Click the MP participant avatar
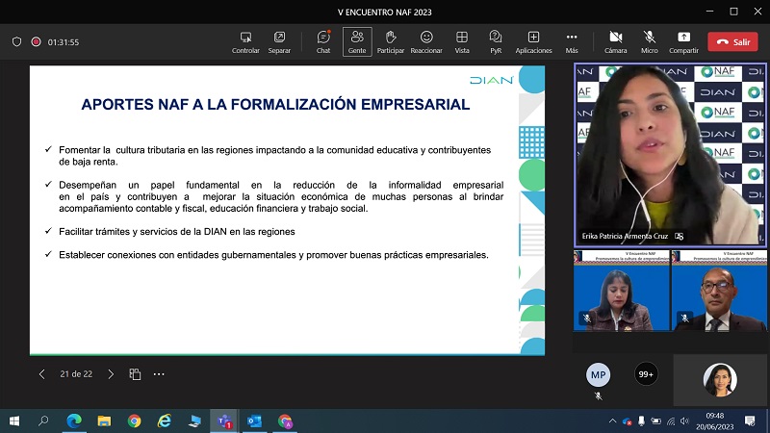 click(x=598, y=374)
